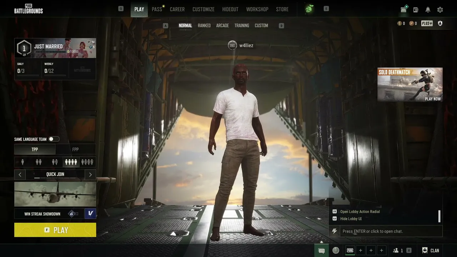
Task: Click the E key hint right of sprout icon
Action: coord(326,9)
